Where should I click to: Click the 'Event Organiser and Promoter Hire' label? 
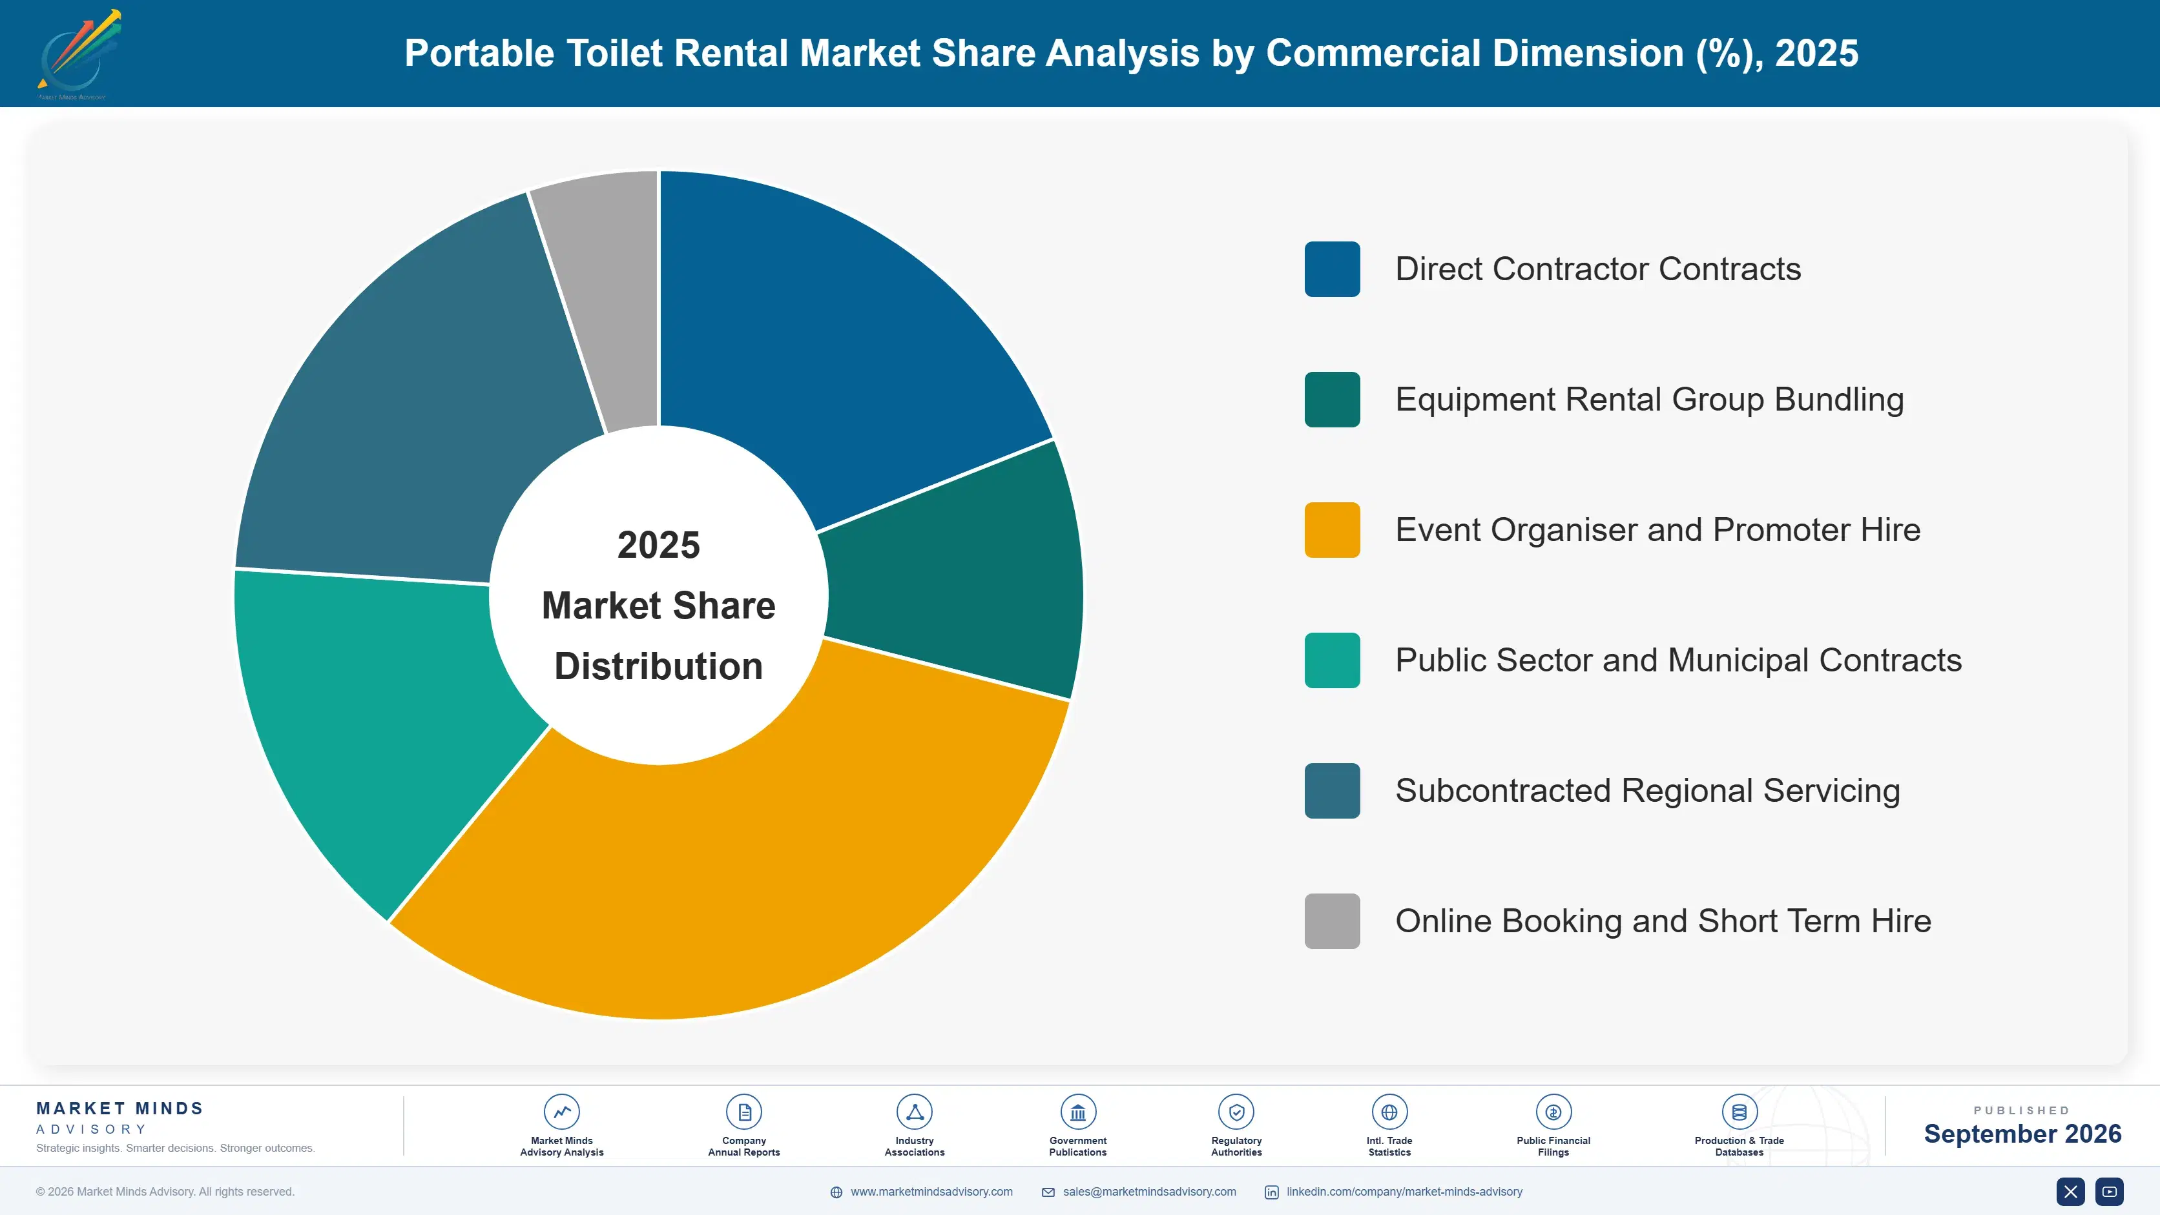[x=1657, y=529]
